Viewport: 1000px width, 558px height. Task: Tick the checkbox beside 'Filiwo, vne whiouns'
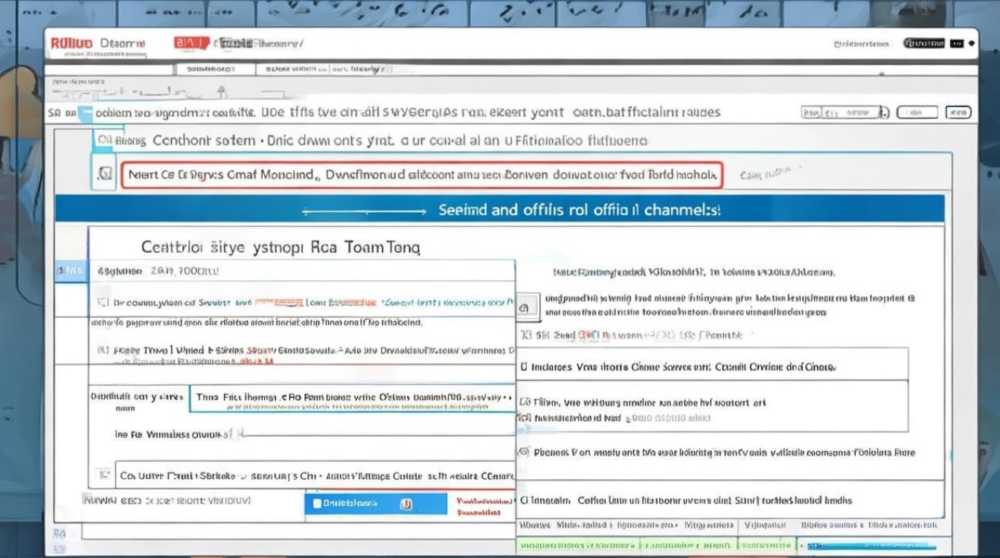coord(524,403)
